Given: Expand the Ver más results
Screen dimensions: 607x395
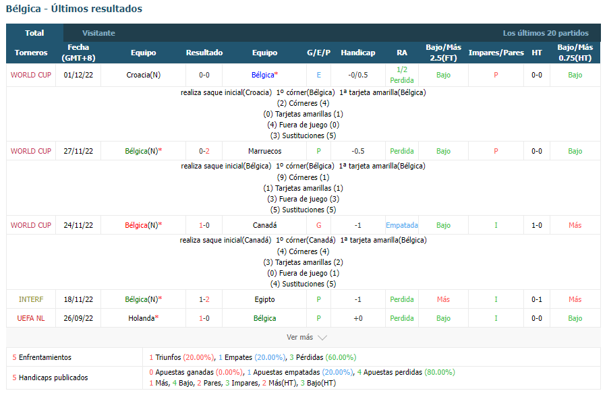Looking at the screenshot, I should click(x=307, y=337).
